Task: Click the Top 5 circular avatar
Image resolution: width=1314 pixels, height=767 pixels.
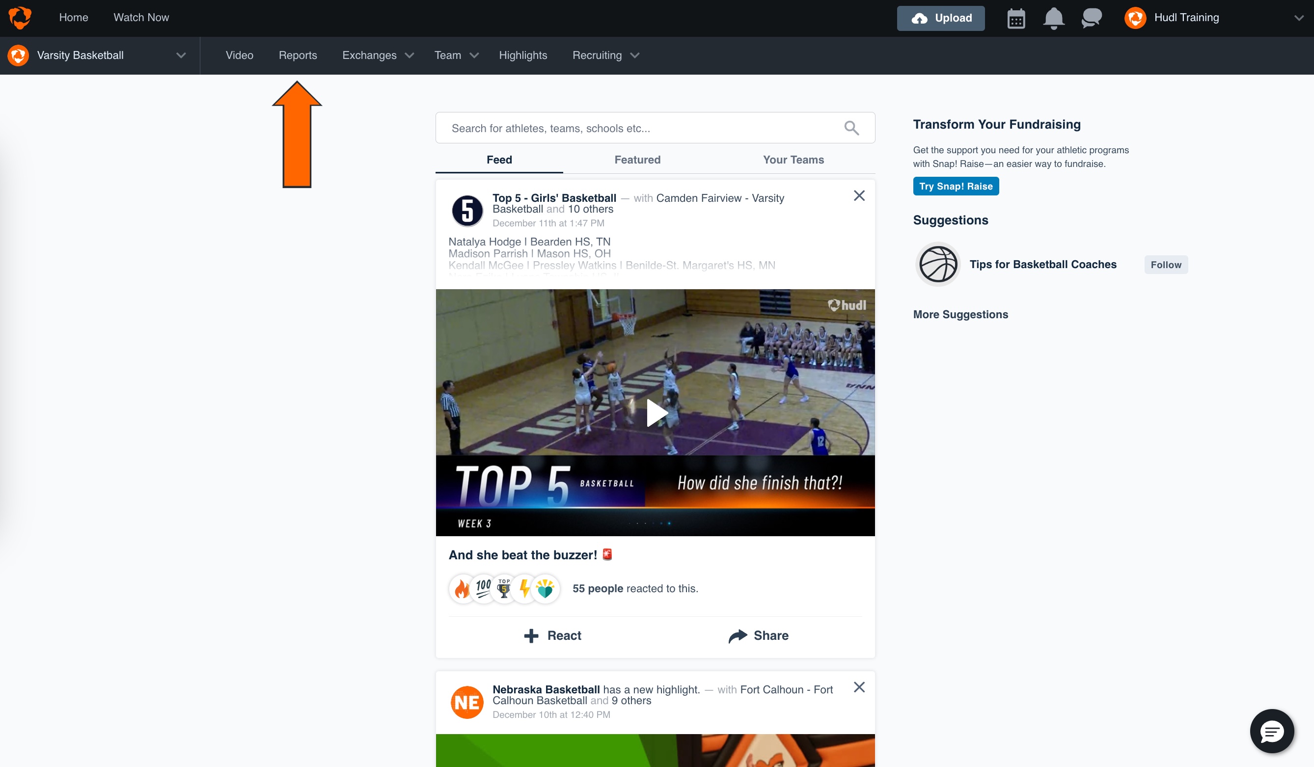Action: [x=466, y=211]
